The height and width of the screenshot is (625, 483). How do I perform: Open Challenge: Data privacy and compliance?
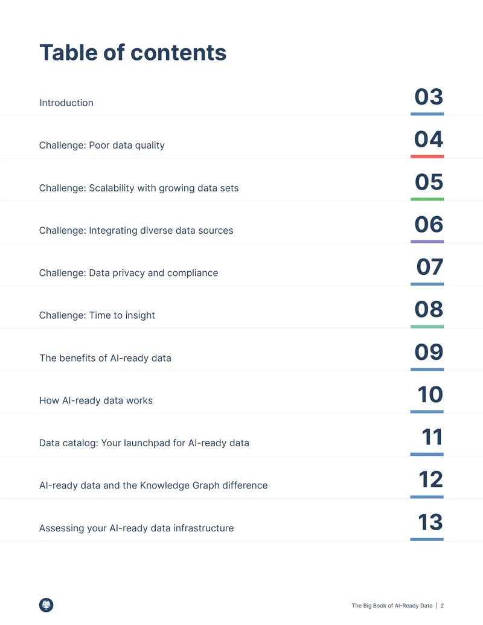[129, 273]
